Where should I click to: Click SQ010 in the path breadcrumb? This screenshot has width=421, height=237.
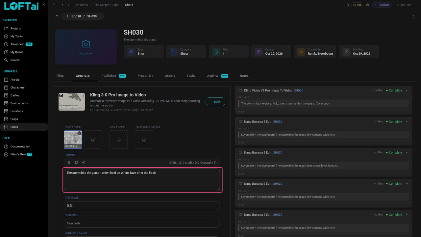pyautogui.click(x=76, y=16)
